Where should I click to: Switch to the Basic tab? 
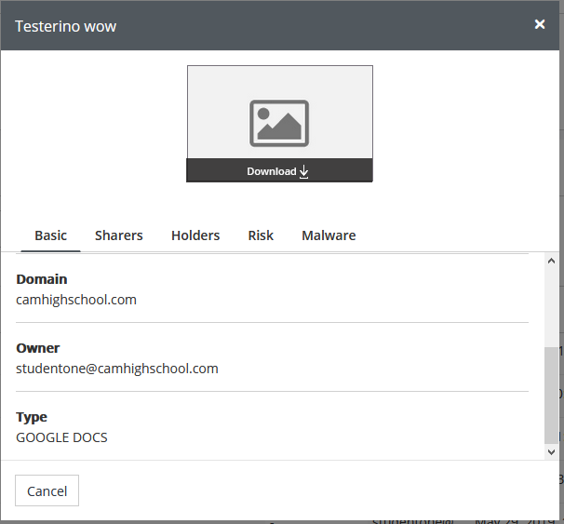51,235
